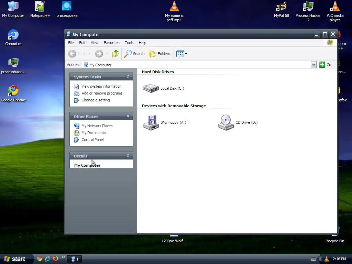Select My Computer desktop icon
Screen dimensions: 352x264
click(13, 9)
